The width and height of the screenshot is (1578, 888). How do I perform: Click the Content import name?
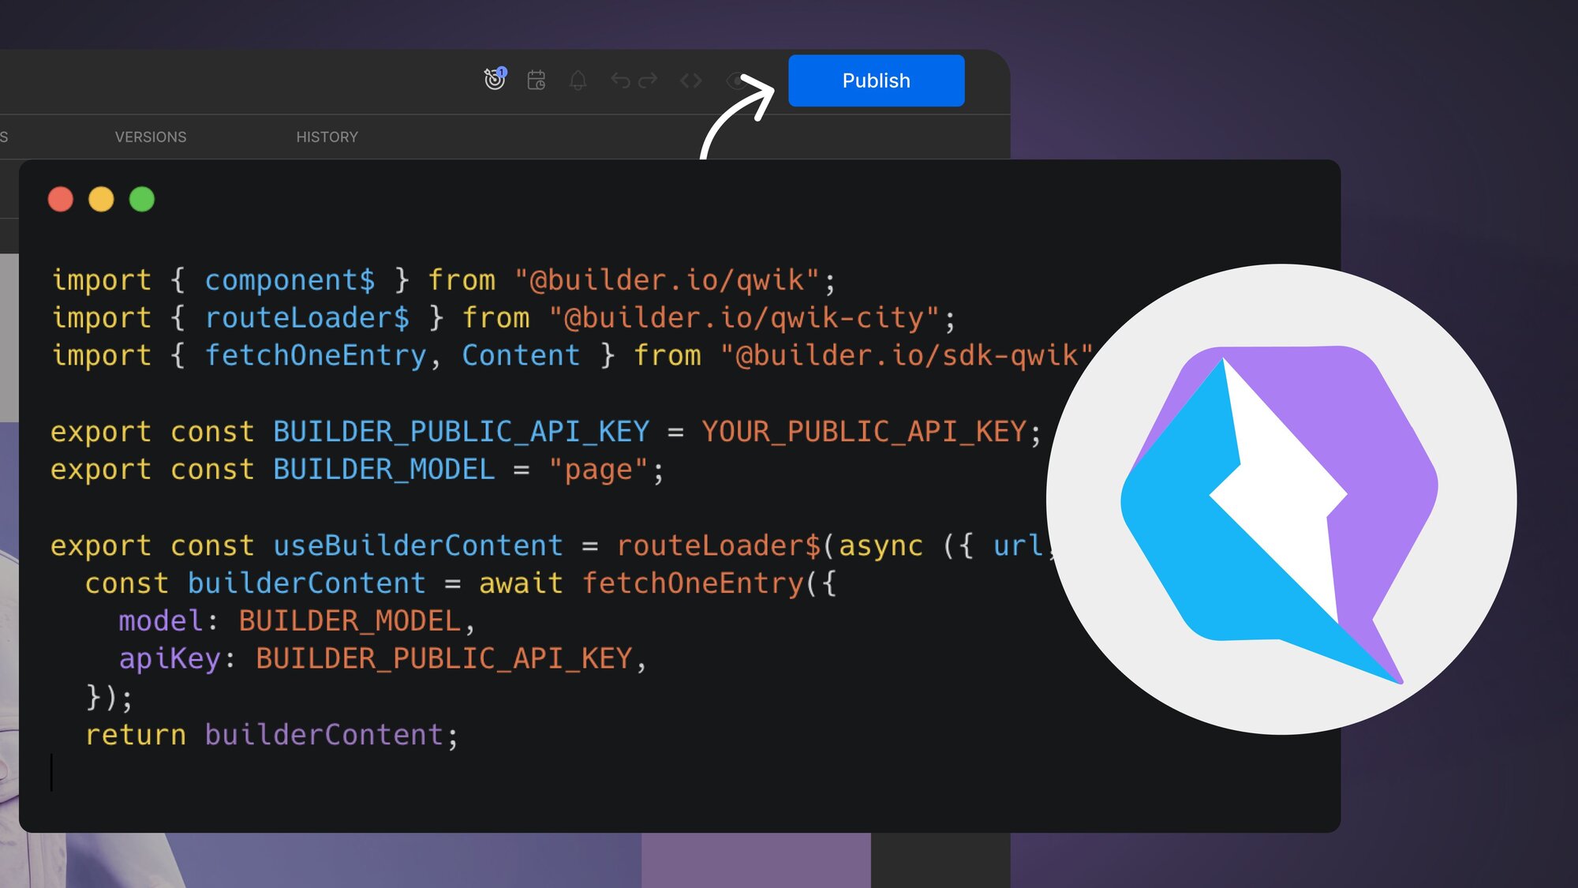click(521, 356)
